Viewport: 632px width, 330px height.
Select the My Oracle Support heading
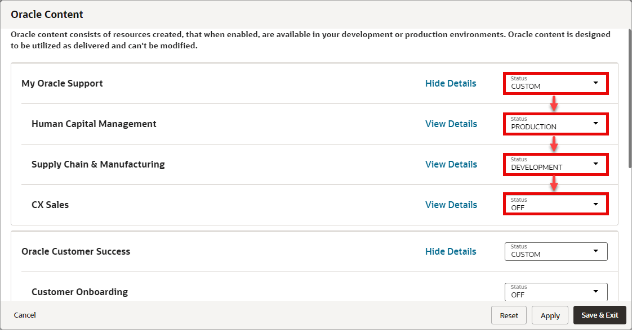pyautogui.click(x=62, y=83)
